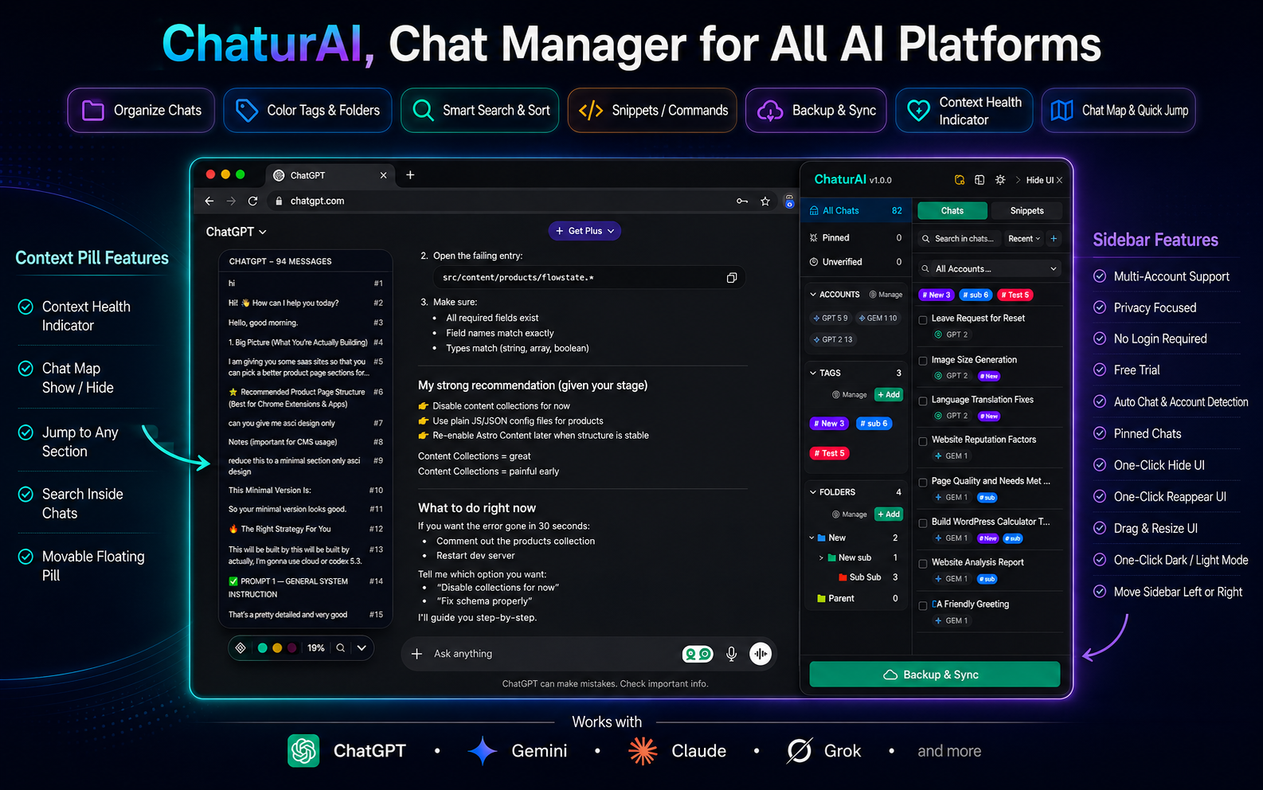This screenshot has width=1263, height=790.
Task: Go back with the browser back arrow
Action: pos(209,201)
